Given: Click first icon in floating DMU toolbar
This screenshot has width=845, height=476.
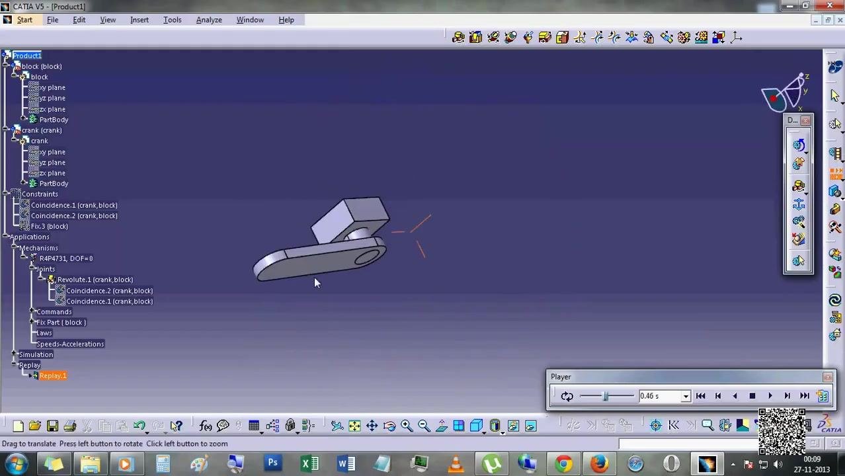Looking at the screenshot, I should pyautogui.click(x=799, y=145).
